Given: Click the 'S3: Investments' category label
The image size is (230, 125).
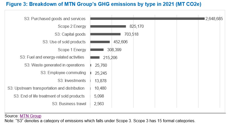Looking at the screenshot, I should click(72, 81).
